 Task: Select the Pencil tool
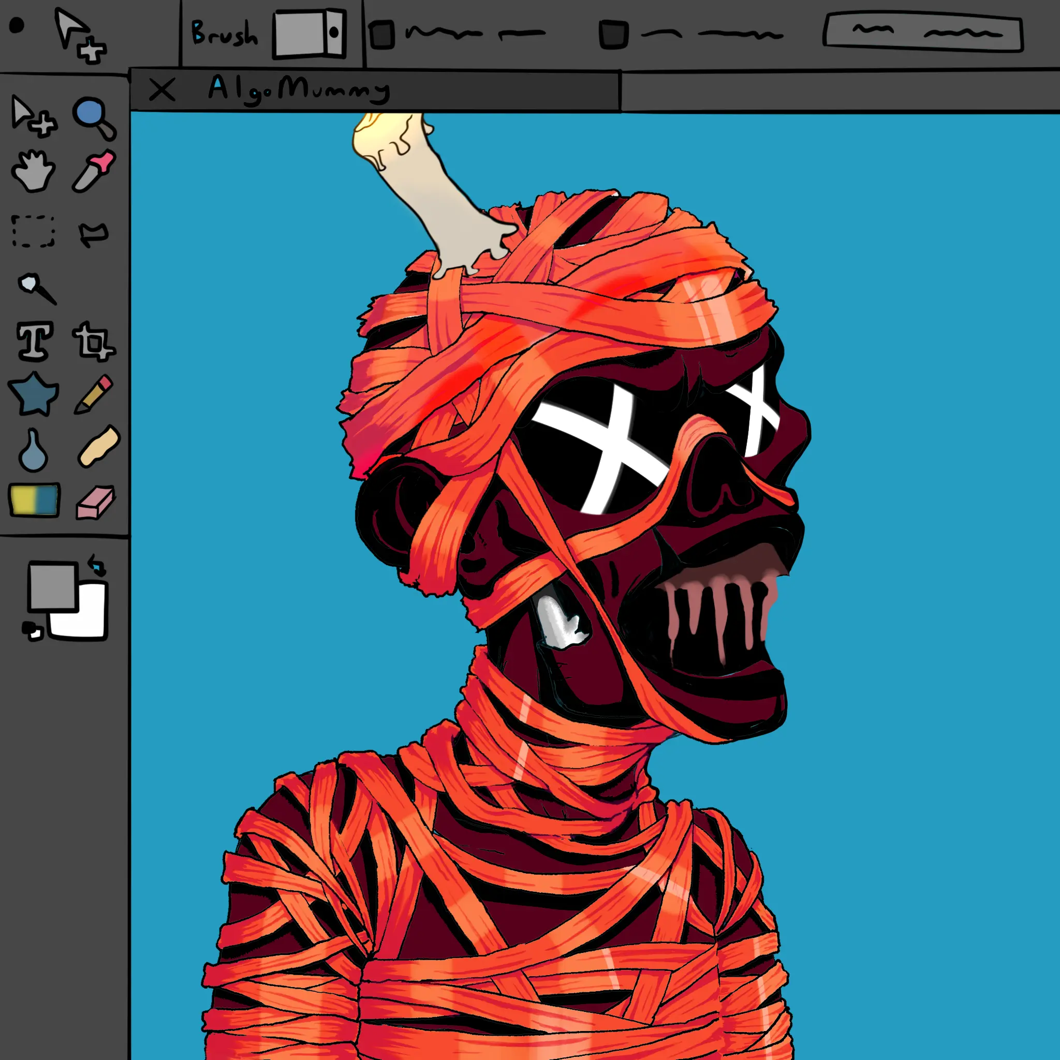93,394
